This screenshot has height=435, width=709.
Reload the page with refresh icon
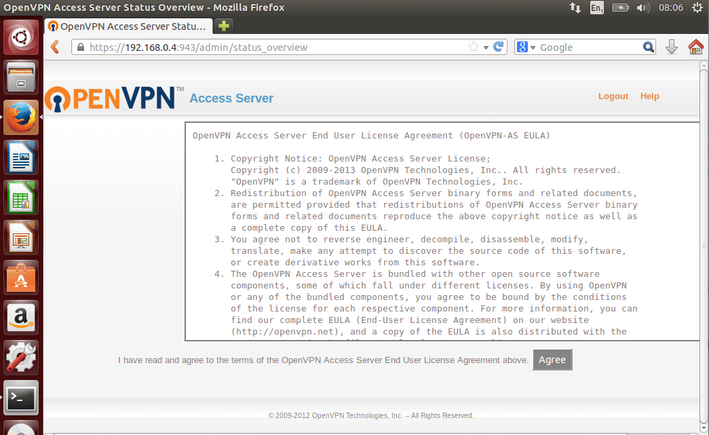(498, 47)
